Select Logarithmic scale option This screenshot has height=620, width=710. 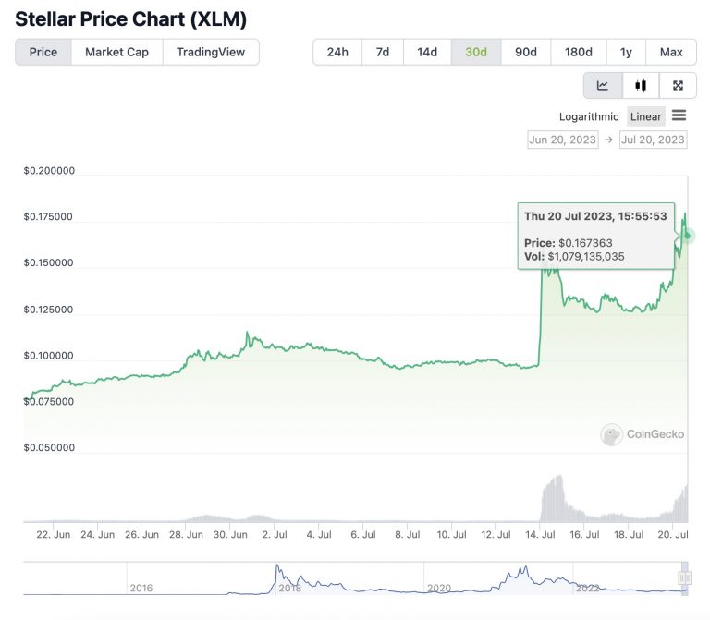589,116
